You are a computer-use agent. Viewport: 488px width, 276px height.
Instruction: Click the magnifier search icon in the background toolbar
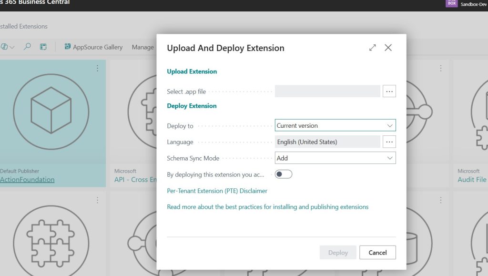(27, 47)
